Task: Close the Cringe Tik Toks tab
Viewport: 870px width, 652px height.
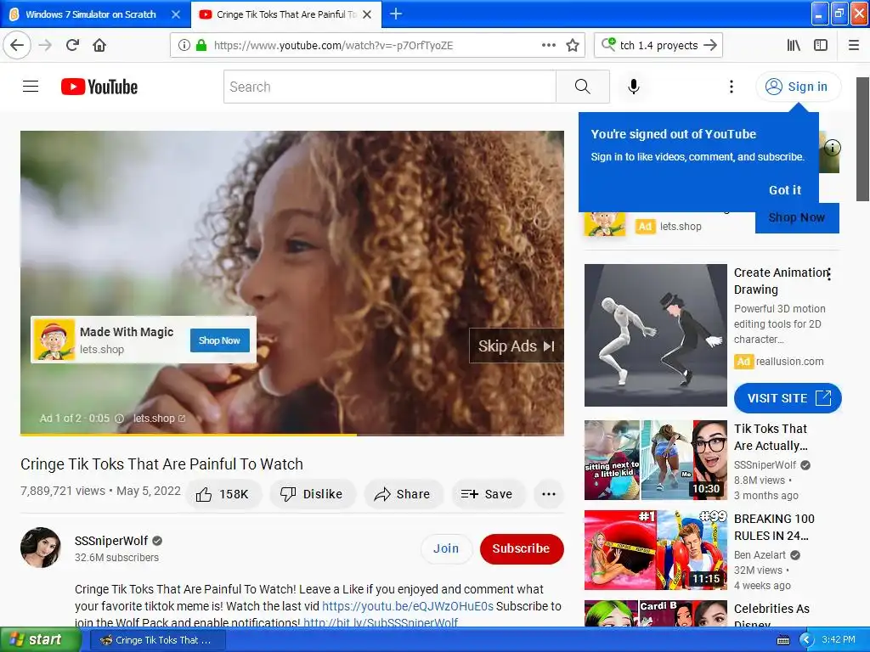Action: click(367, 14)
